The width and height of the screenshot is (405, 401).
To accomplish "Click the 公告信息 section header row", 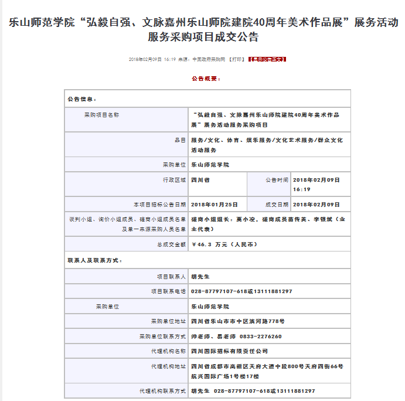I will tap(83, 99).
